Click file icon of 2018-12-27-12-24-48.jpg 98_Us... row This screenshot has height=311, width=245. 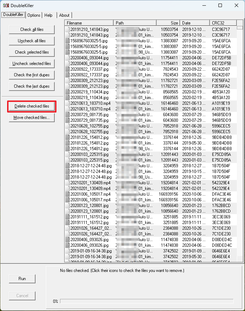(x=67, y=177)
